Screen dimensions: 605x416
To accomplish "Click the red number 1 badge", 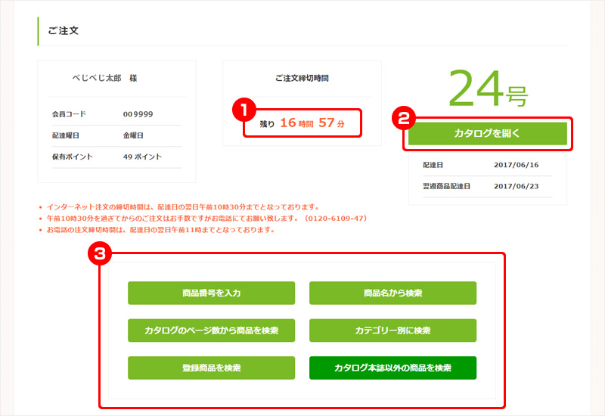I will tap(243, 110).
